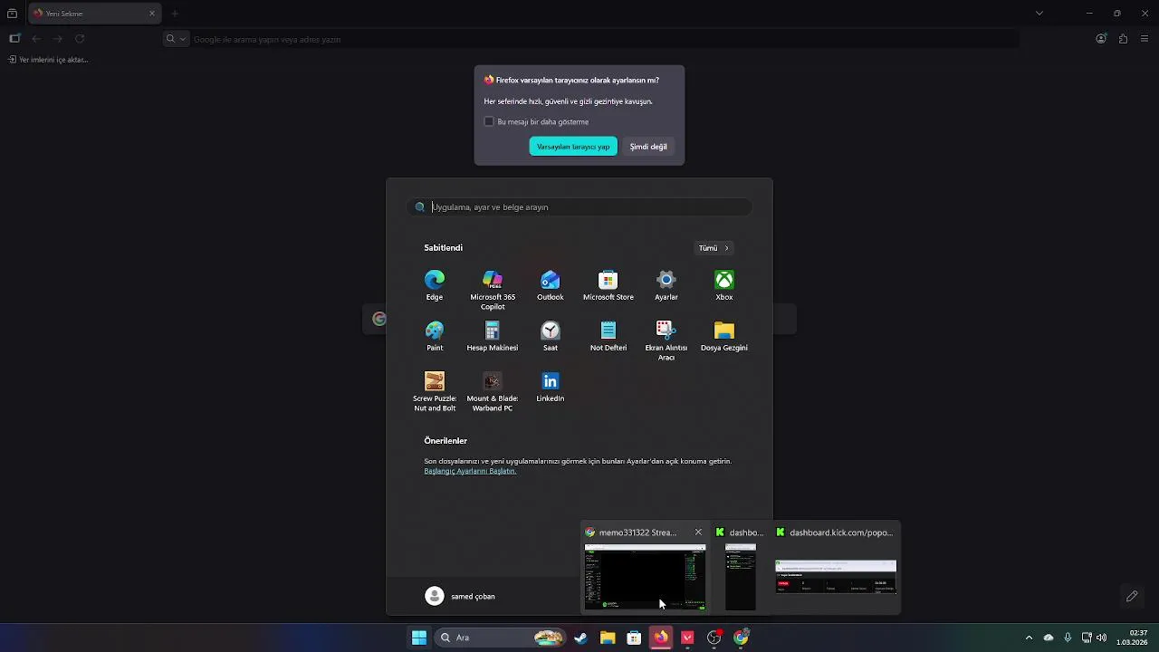Click Firefox reload button
Screen dimensions: 1159x652
point(80,39)
